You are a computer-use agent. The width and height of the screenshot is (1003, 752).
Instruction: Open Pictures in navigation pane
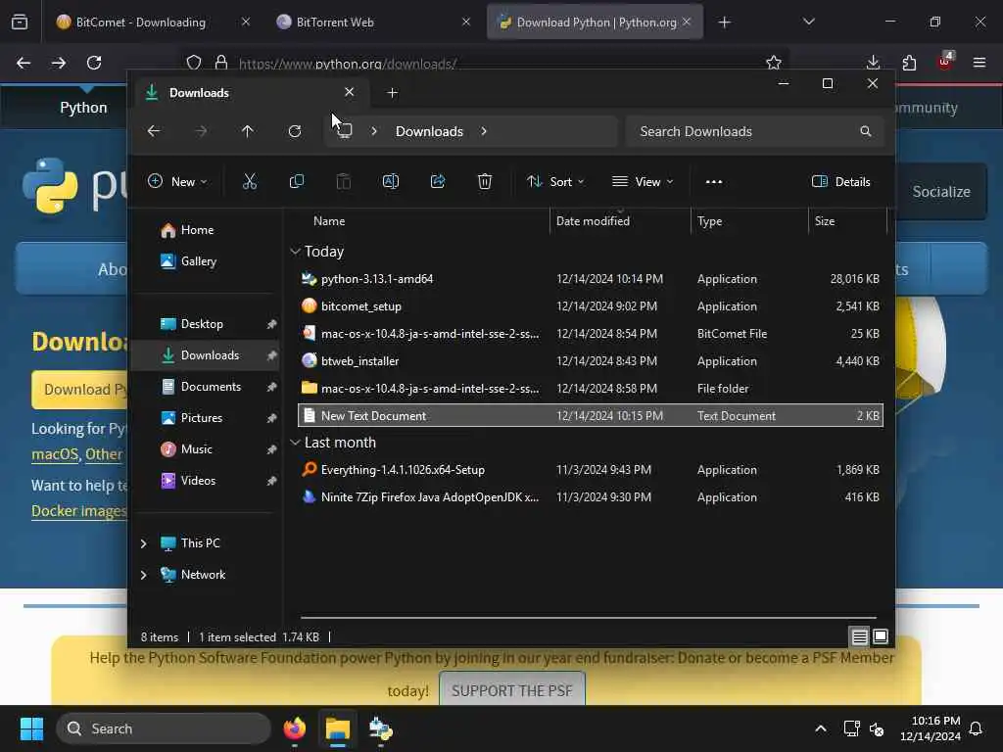202,417
